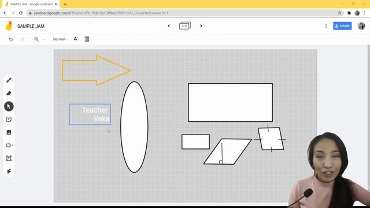Image resolution: width=370 pixels, height=208 pixels.
Task: Select the small white rectangle
Action: pyautogui.click(x=195, y=142)
